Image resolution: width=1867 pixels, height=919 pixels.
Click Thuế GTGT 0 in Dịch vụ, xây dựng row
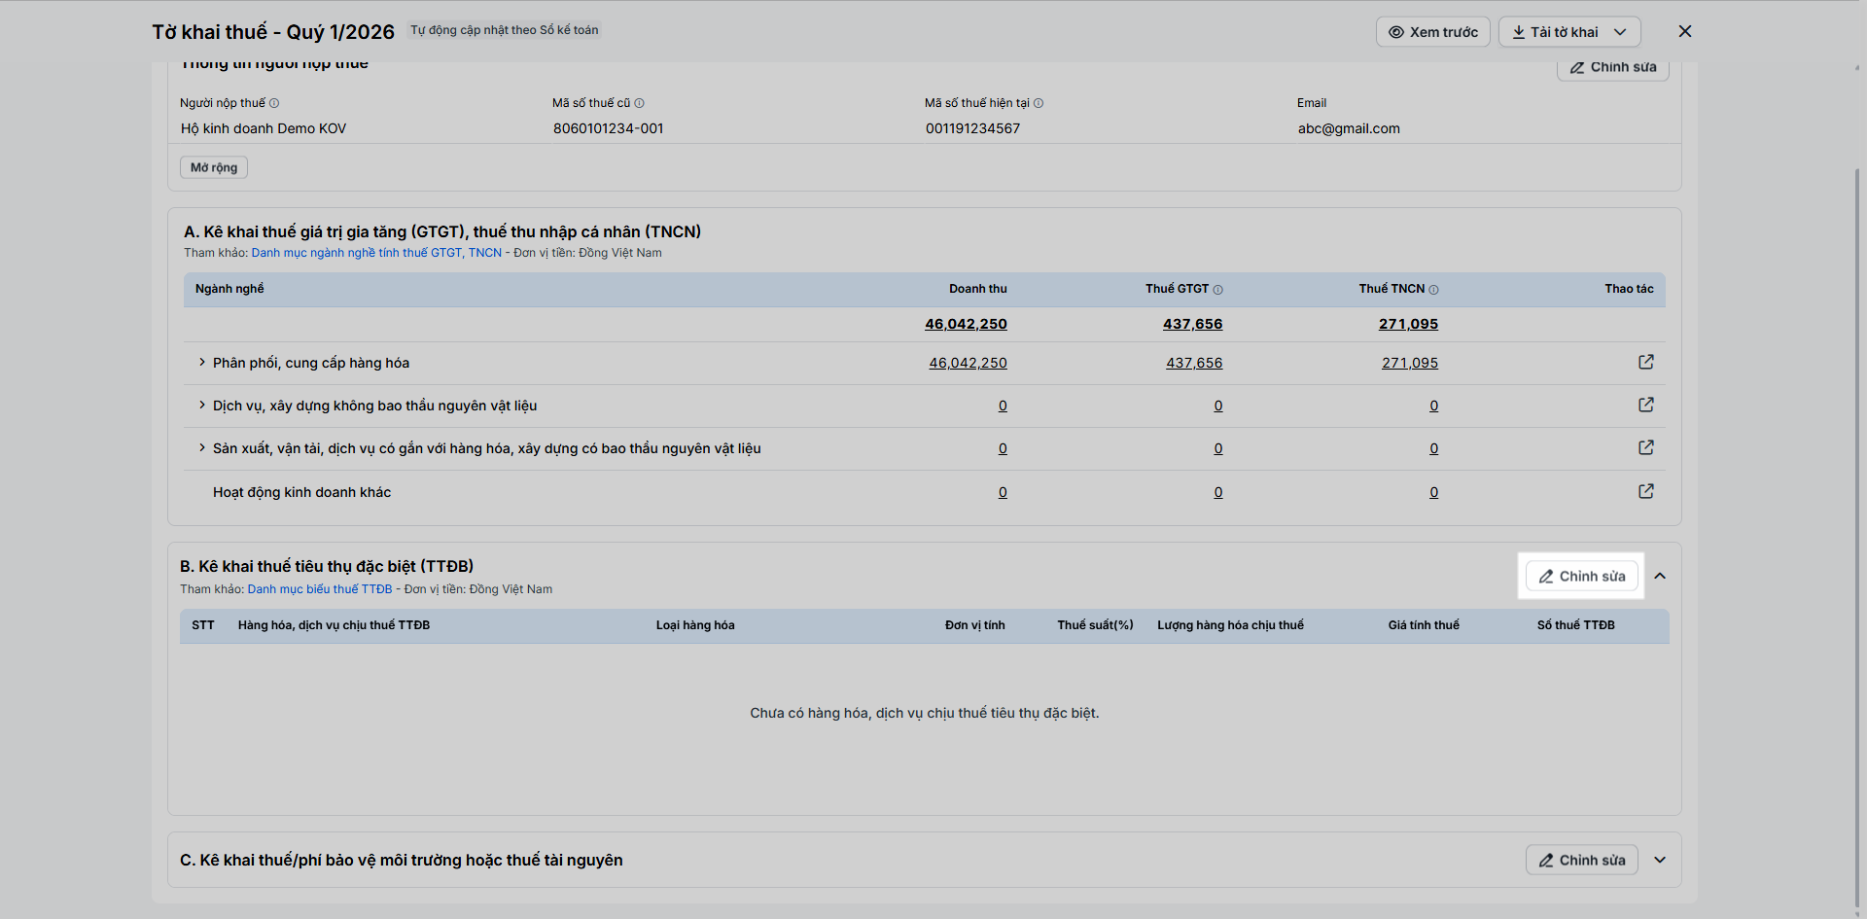pos(1218,406)
